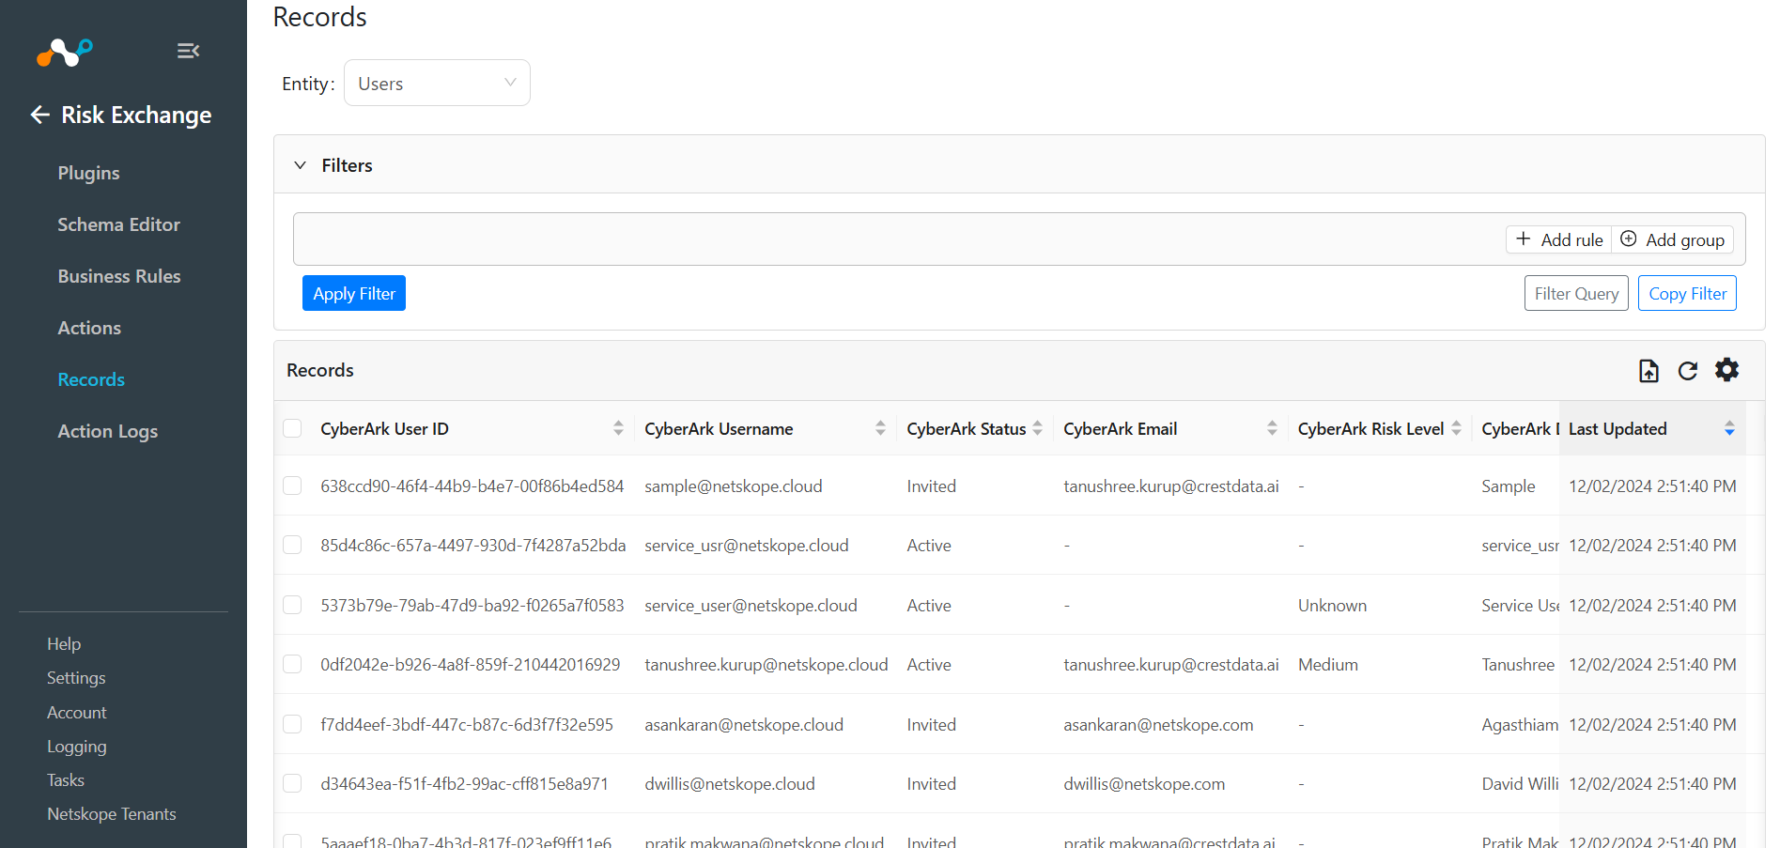
Task: Click user ID 0df2042e-b926-4a8f-859f-210442016929
Action: click(471, 664)
